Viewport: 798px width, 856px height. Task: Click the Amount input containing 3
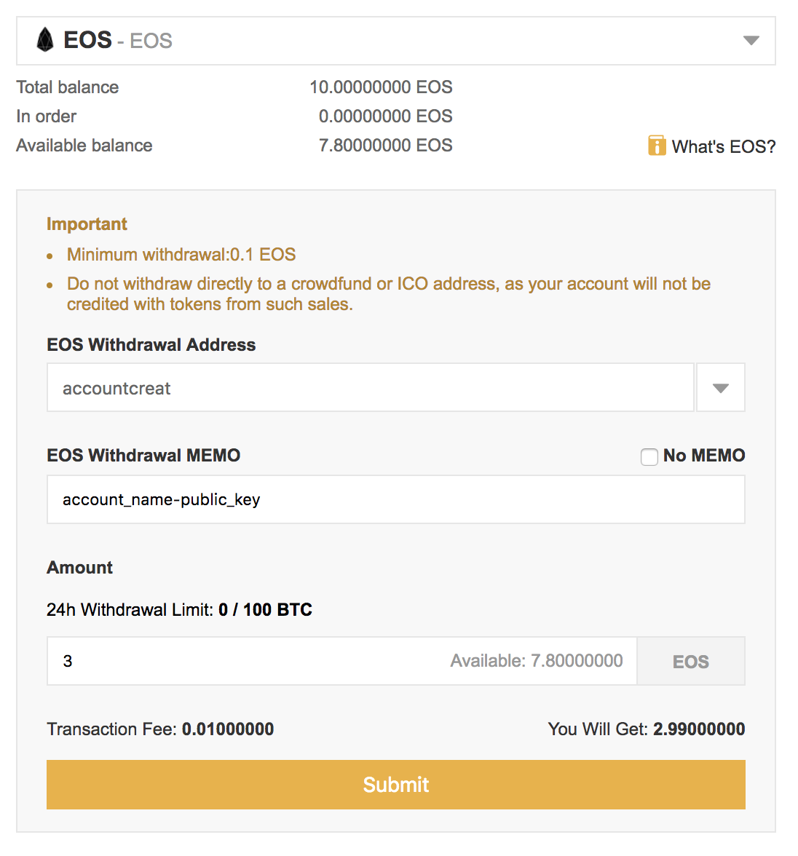pos(342,661)
